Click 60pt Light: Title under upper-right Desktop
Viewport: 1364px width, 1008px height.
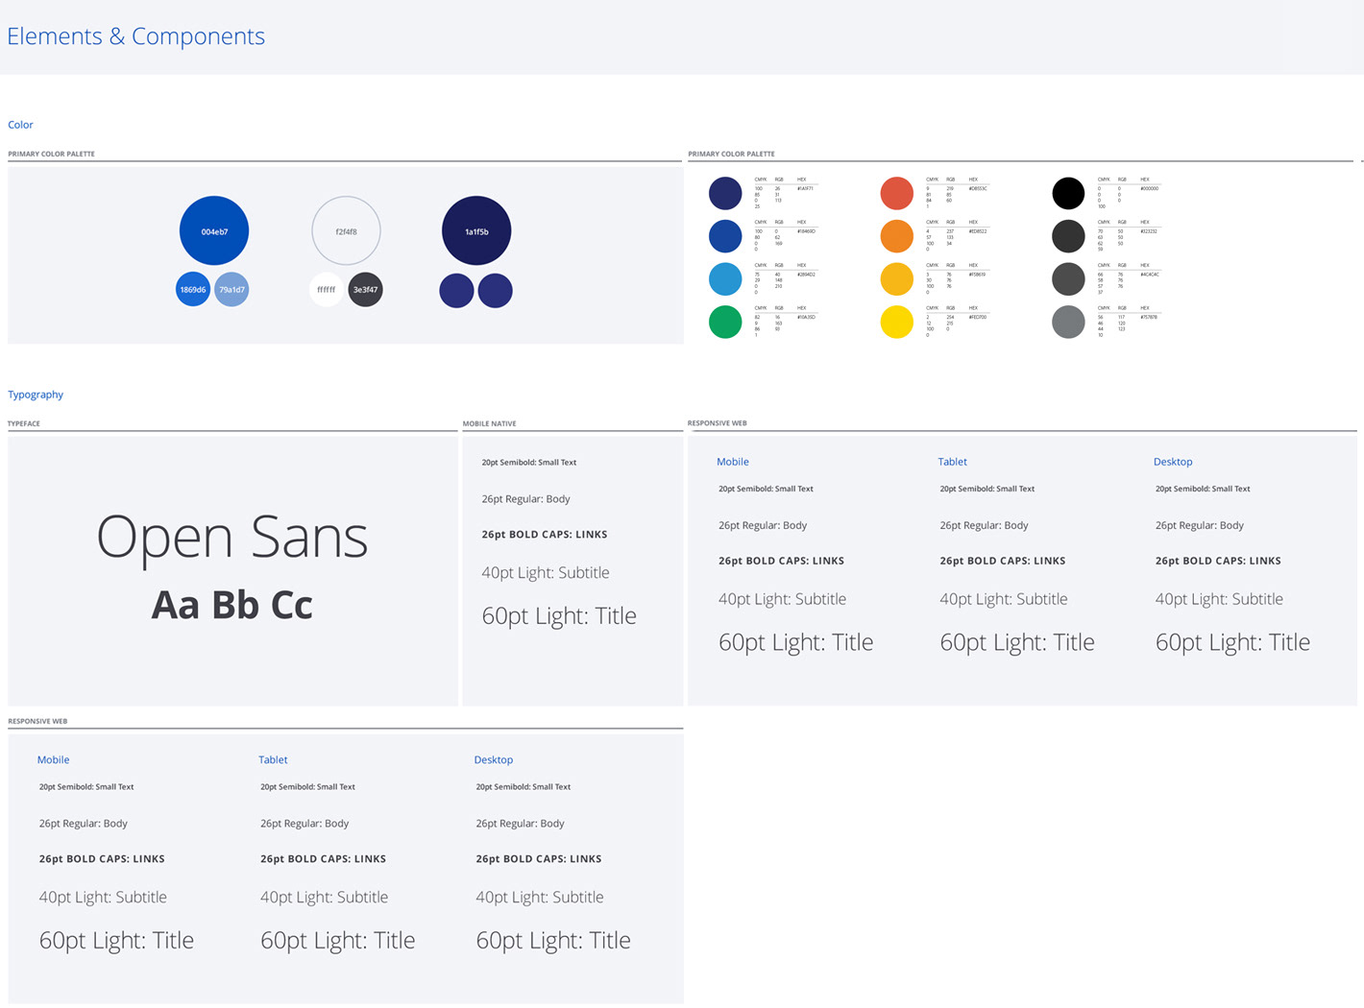pyautogui.click(x=1232, y=642)
